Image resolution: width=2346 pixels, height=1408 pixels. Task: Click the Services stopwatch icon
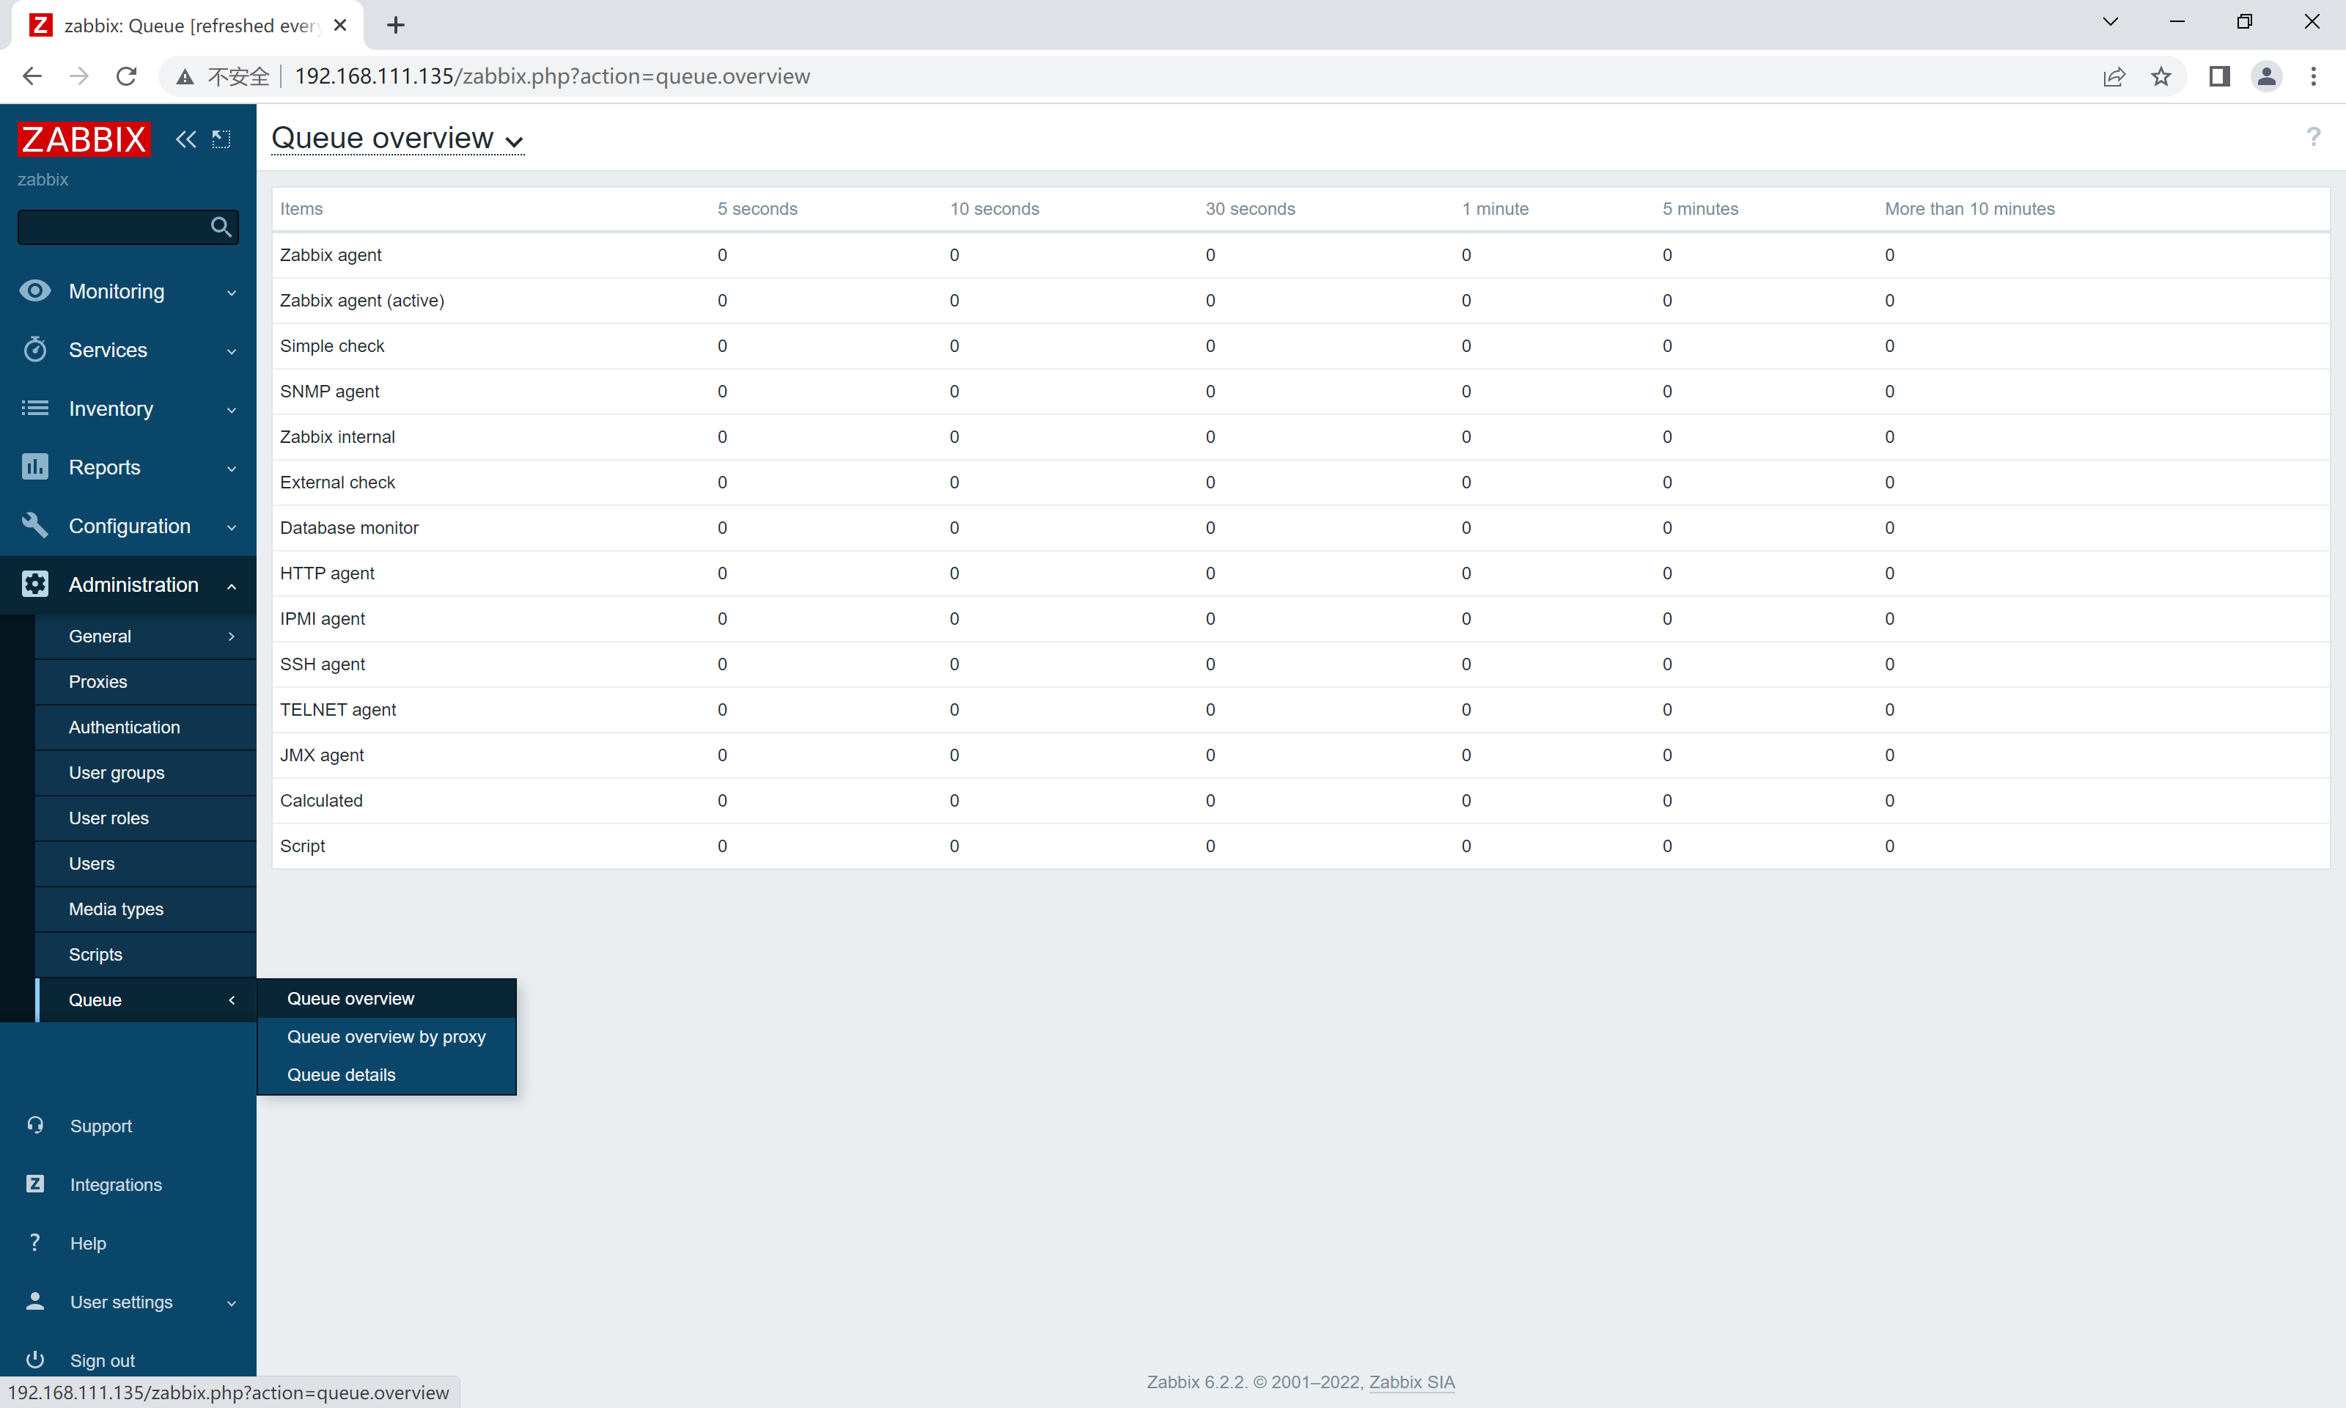pos(35,349)
